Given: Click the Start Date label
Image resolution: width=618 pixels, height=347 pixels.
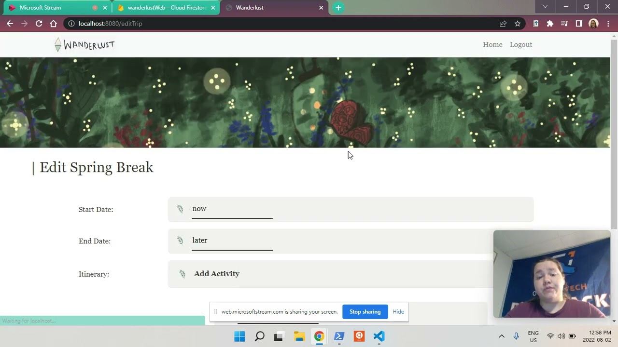Looking at the screenshot, I should [x=96, y=210].
